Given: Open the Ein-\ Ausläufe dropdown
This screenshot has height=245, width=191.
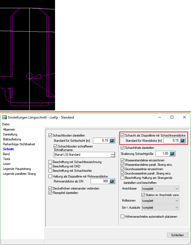Looking at the screenshot, I should [x=160, y=208].
